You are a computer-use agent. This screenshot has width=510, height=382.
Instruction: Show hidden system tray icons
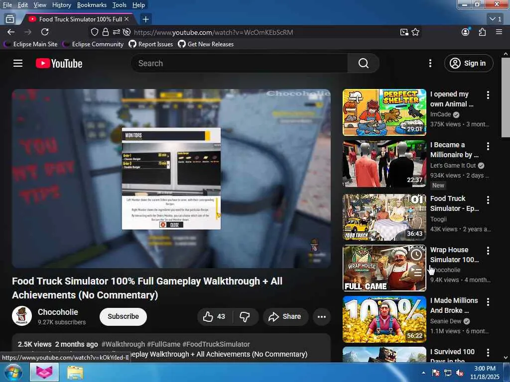(x=423, y=373)
